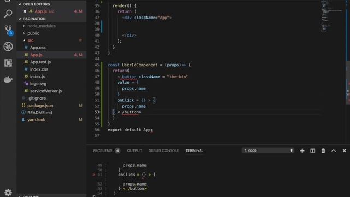Image resolution: width=350 pixels, height=197 pixels.
Task: Close the bottom panel
Action: point(344,151)
